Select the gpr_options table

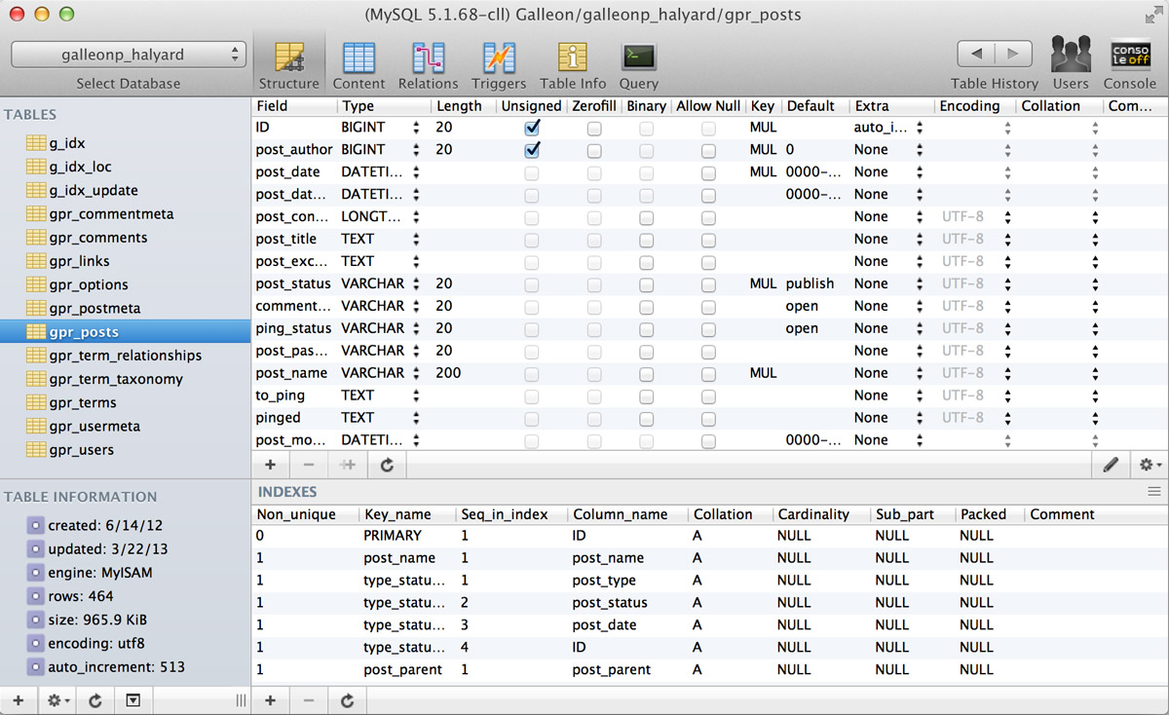click(x=93, y=284)
